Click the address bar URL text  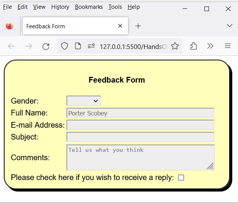(133, 47)
